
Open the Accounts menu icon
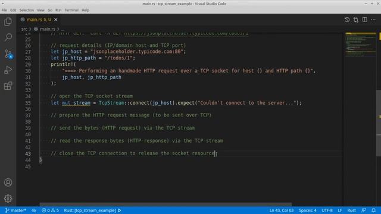click(x=8, y=182)
